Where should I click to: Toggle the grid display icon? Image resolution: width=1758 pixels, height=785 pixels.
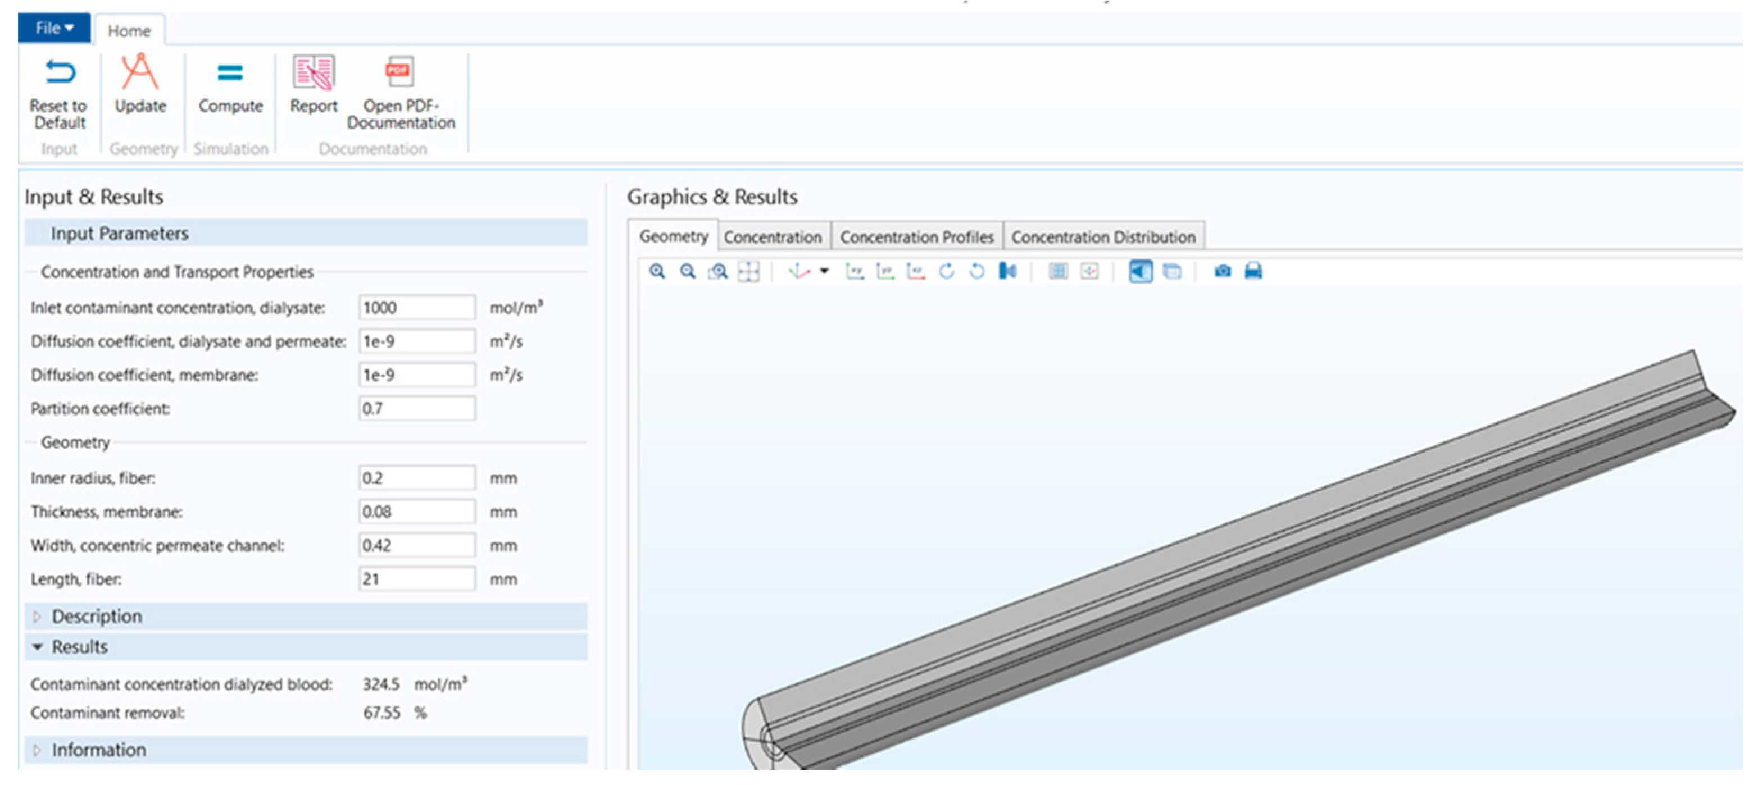(1058, 271)
